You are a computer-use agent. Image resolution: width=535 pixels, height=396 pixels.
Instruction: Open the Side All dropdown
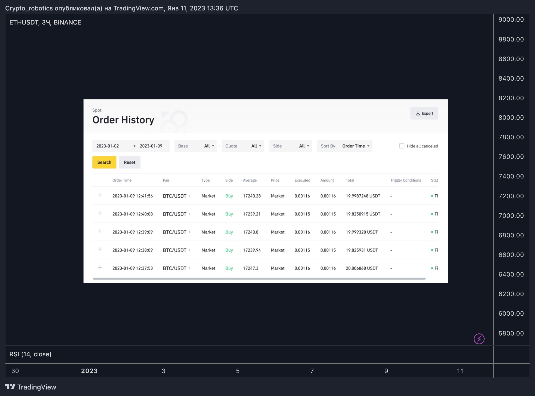click(291, 146)
